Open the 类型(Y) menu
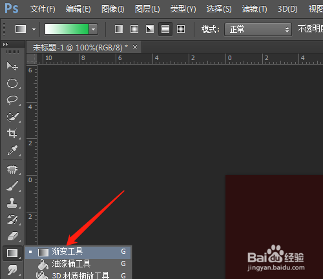323x279 pixels. (x=183, y=9)
